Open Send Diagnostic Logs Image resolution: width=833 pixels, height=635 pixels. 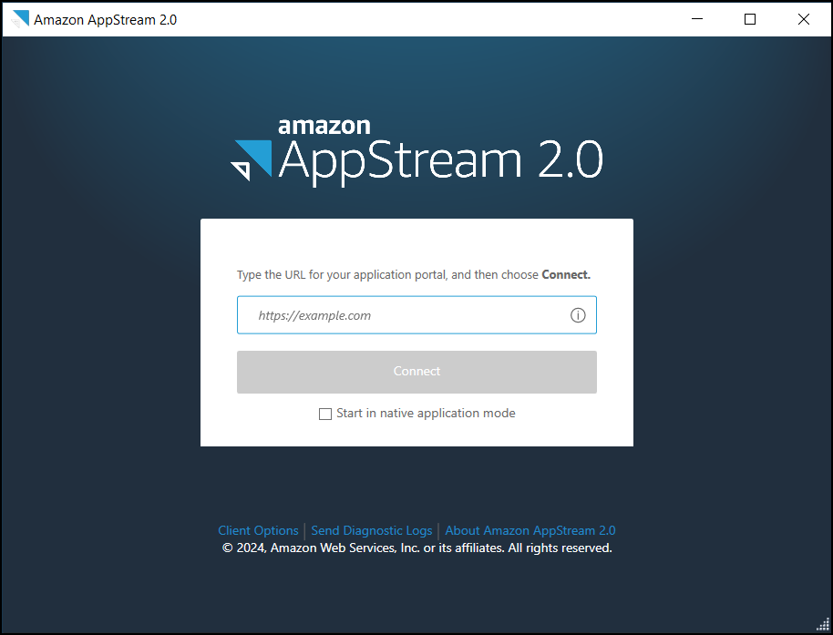372,530
